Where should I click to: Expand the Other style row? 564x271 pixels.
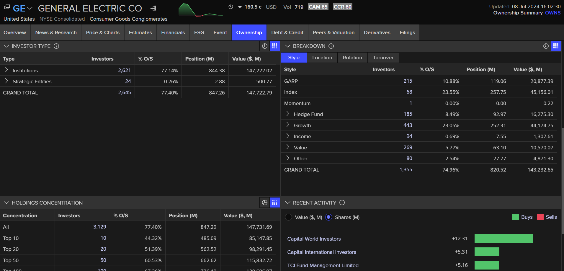(x=288, y=158)
